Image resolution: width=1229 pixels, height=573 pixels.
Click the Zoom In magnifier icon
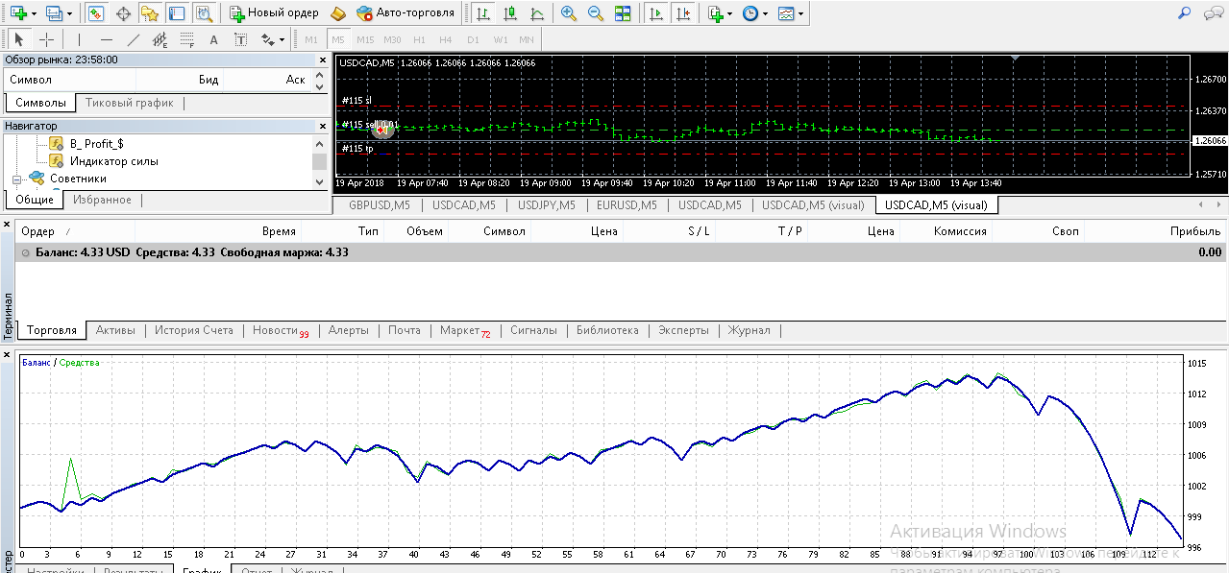click(569, 13)
